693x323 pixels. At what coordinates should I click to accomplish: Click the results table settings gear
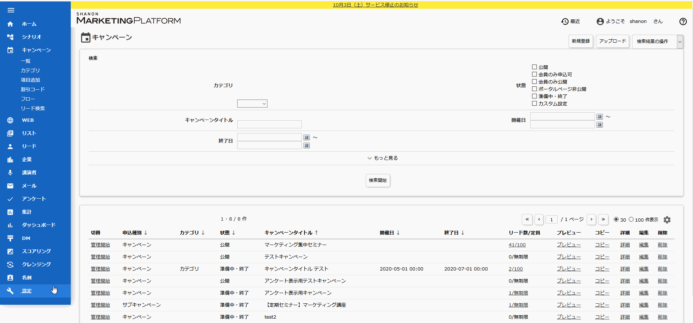pyautogui.click(x=667, y=220)
